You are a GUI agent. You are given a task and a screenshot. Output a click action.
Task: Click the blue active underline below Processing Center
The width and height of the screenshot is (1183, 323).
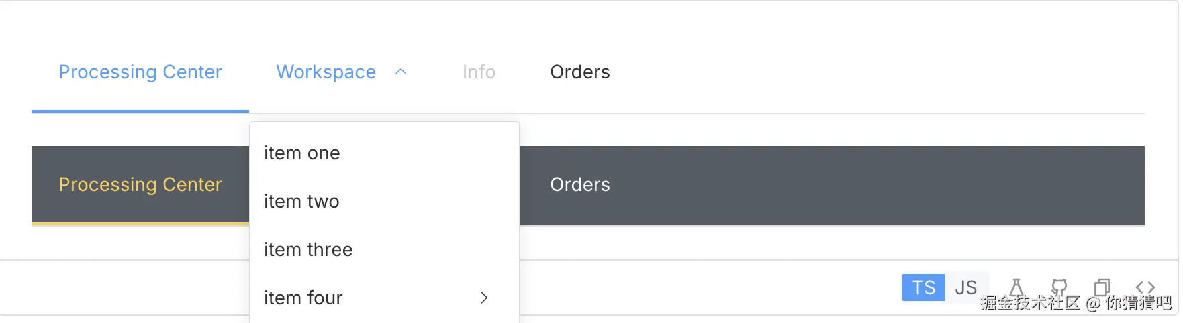click(140, 111)
